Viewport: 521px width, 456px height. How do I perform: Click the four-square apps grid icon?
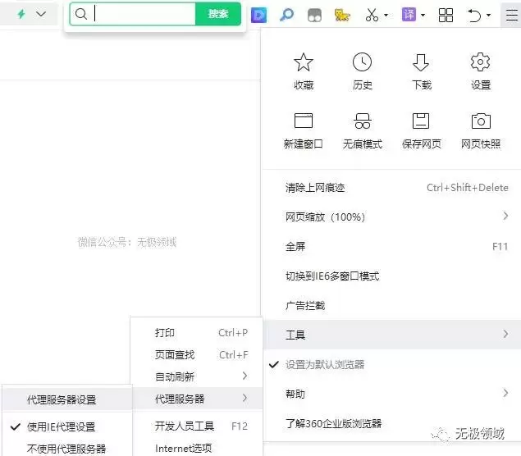(x=446, y=15)
